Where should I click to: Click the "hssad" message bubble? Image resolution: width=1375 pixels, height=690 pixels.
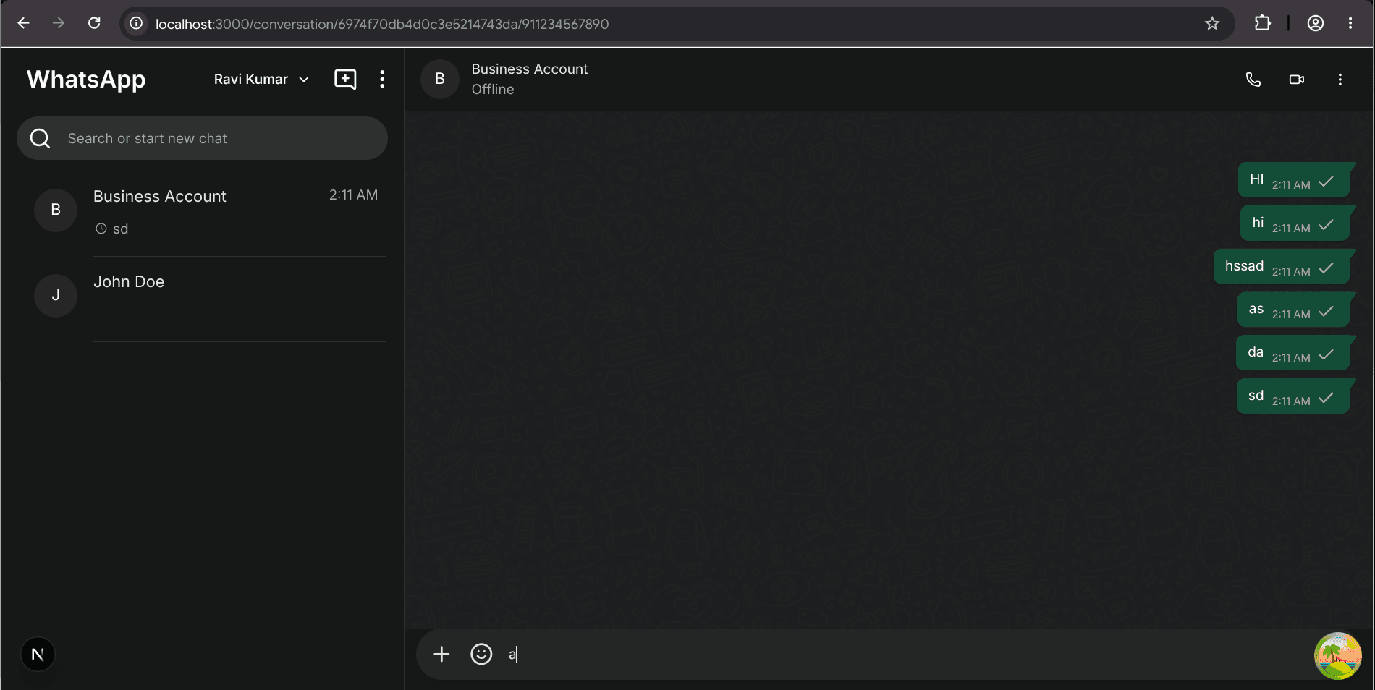tap(1282, 266)
